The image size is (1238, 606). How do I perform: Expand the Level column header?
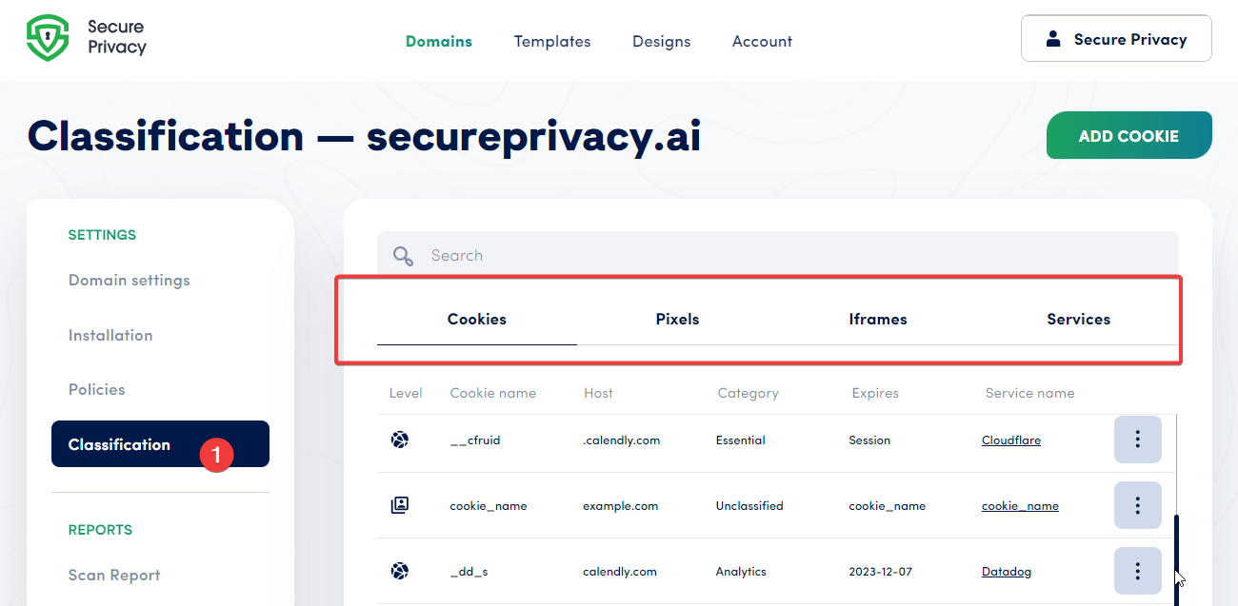(x=406, y=392)
